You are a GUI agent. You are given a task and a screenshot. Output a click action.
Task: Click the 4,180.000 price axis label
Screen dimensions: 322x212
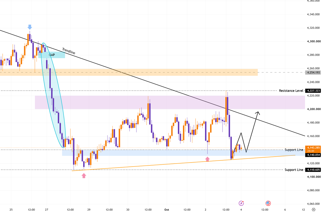click(x=313, y=123)
